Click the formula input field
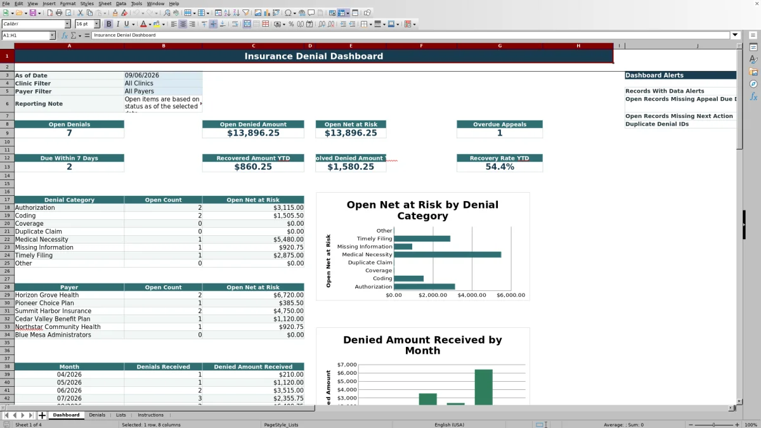Viewport: 761px width, 428px height. [x=410, y=36]
